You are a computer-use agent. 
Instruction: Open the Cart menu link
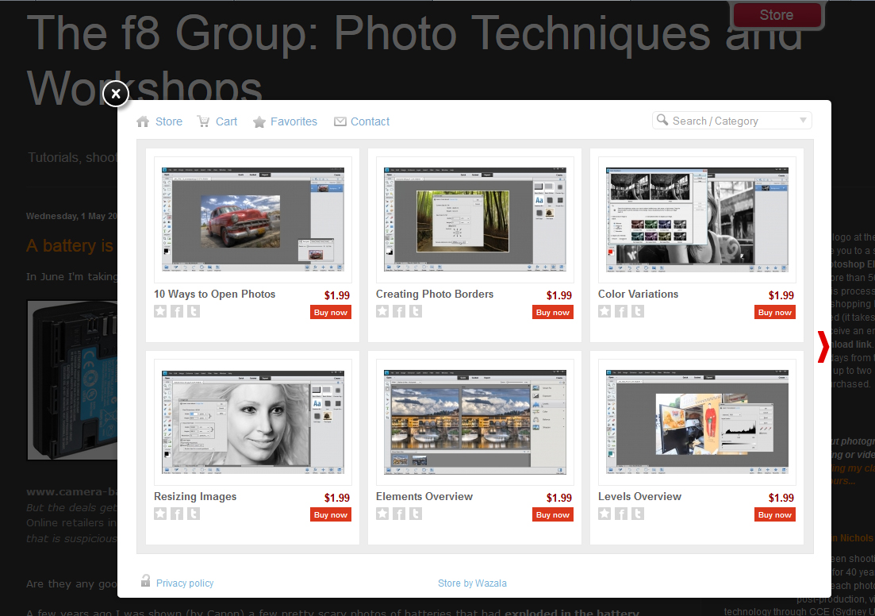(x=227, y=121)
